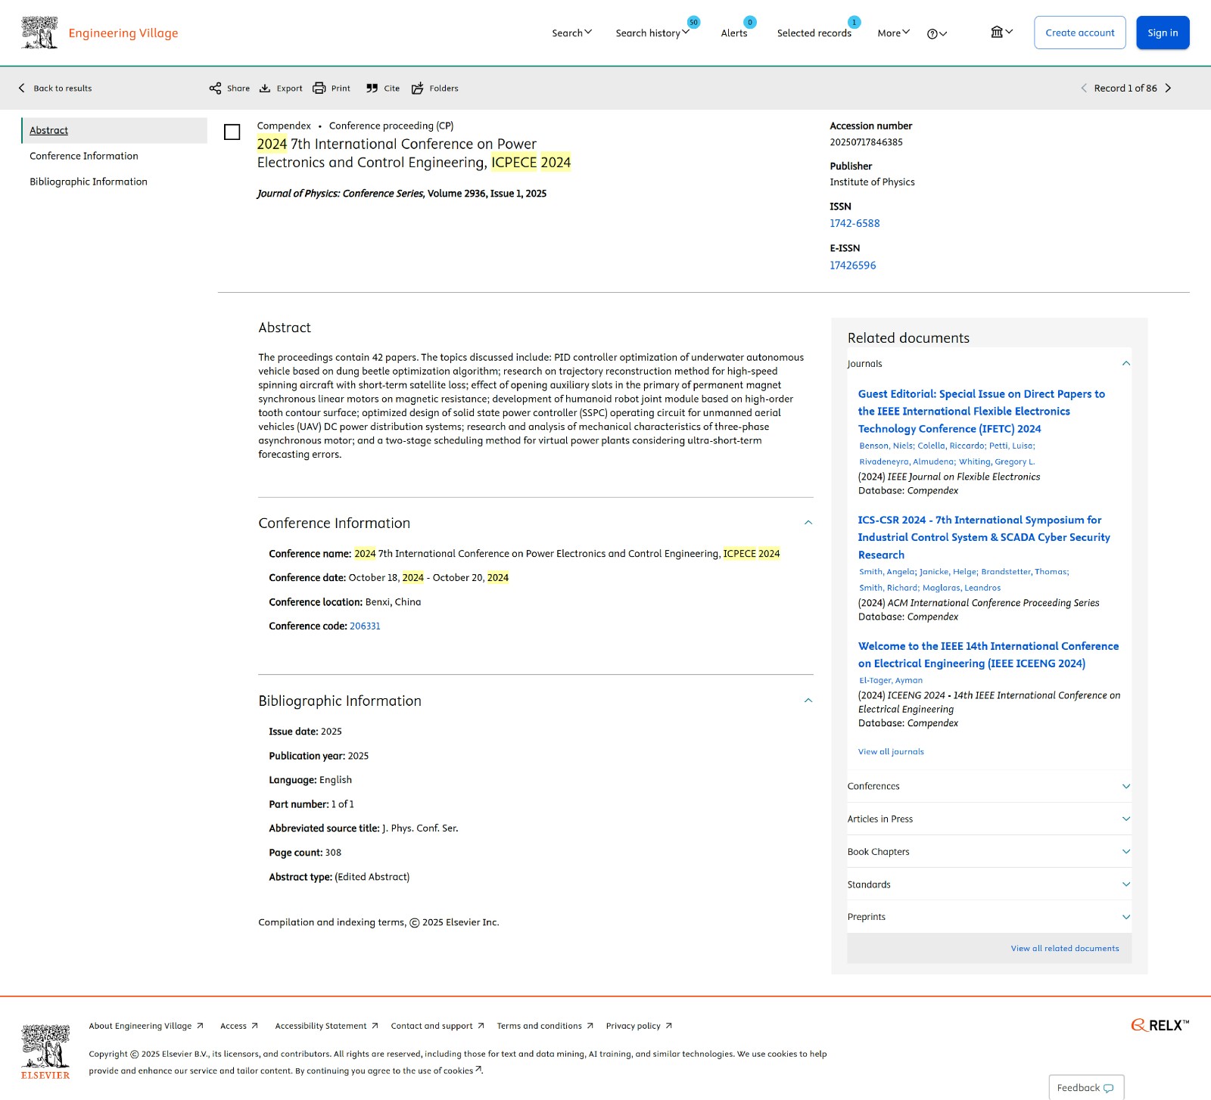
Task: Select the Abstract sidebar item
Action: 114,130
